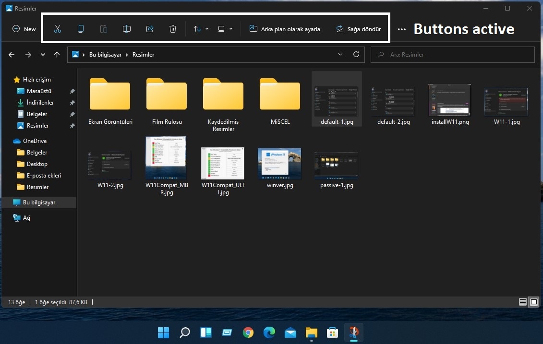Click the Ara: Resimler search box
The width and height of the screenshot is (543, 344).
(x=452, y=55)
